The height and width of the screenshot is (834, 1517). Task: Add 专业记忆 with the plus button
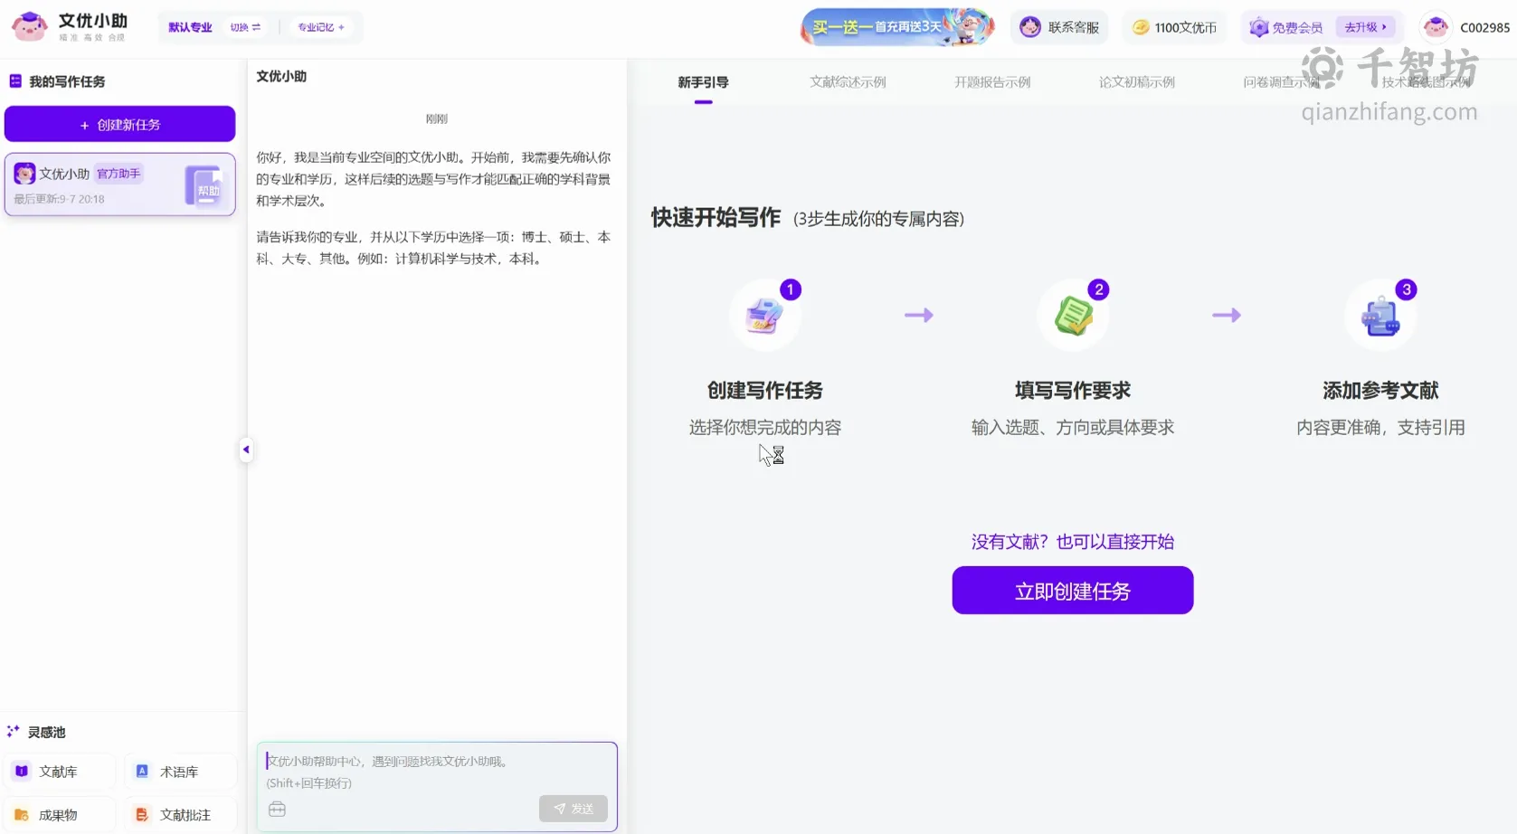tap(321, 27)
